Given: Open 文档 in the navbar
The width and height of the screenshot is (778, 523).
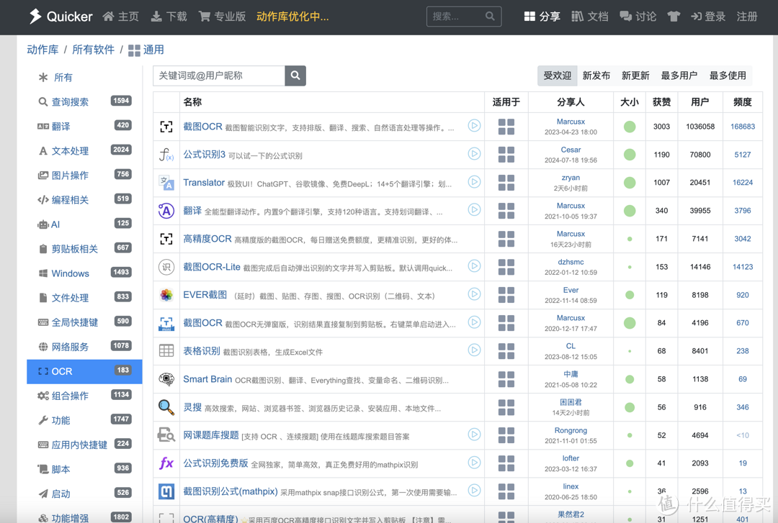Looking at the screenshot, I should pos(590,17).
